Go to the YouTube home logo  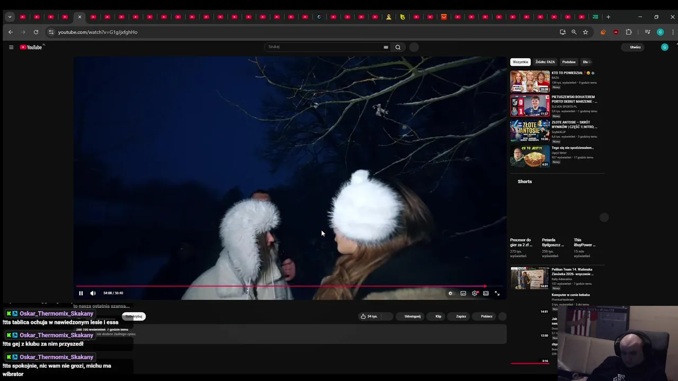(x=31, y=47)
